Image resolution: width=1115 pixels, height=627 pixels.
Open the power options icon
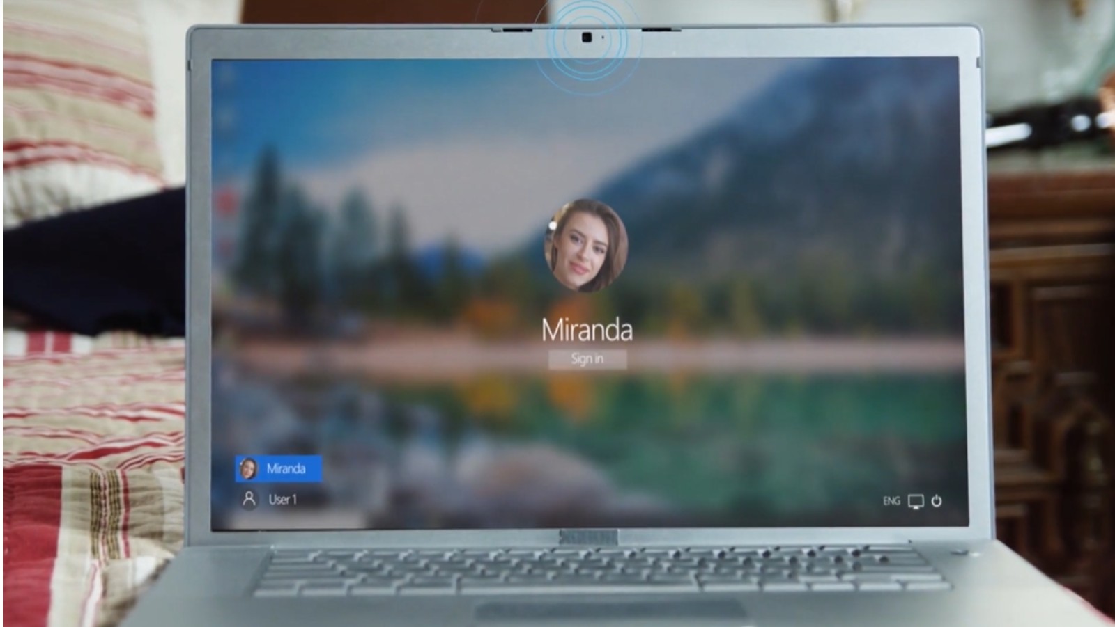point(937,501)
